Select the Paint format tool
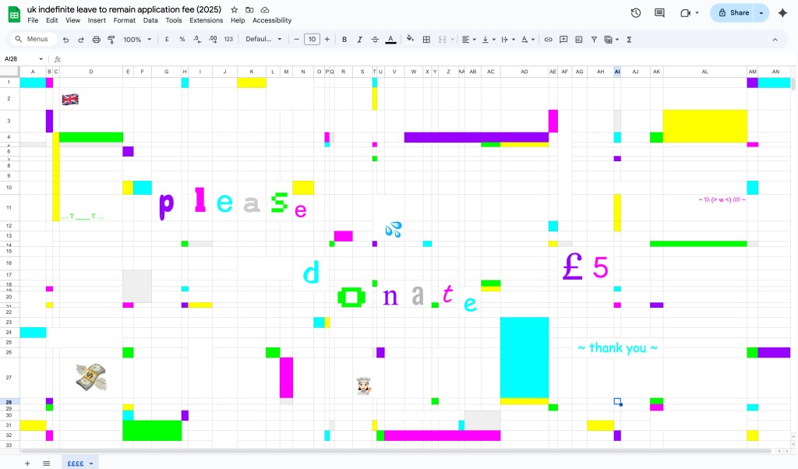This screenshot has height=469, width=798. pyautogui.click(x=111, y=39)
